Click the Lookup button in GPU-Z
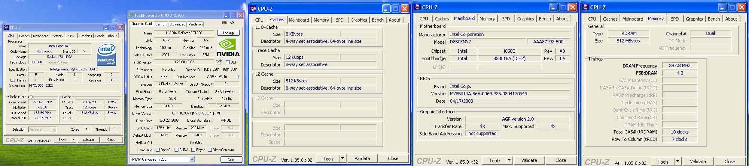 (228, 33)
